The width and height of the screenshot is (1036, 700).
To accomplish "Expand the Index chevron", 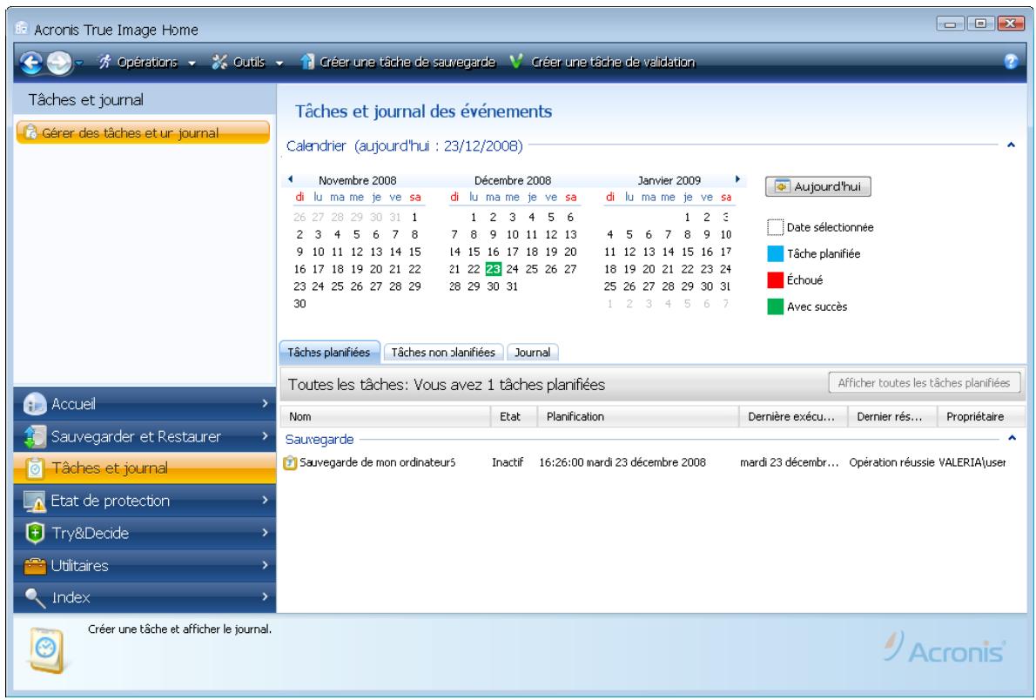I will click(265, 596).
